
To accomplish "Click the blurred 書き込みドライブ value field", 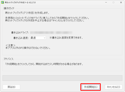I will pos(51,33).
